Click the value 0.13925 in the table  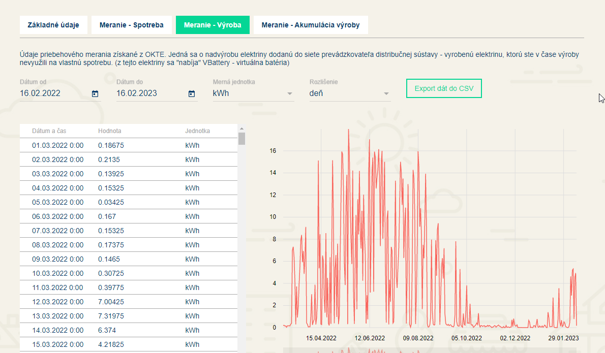(111, 174)
